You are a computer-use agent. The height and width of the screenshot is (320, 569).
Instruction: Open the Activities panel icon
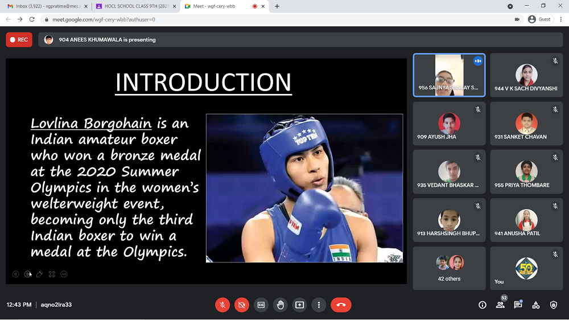pos(535,305)
